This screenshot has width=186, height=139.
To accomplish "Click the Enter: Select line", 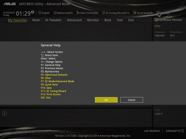I will 48,58.
